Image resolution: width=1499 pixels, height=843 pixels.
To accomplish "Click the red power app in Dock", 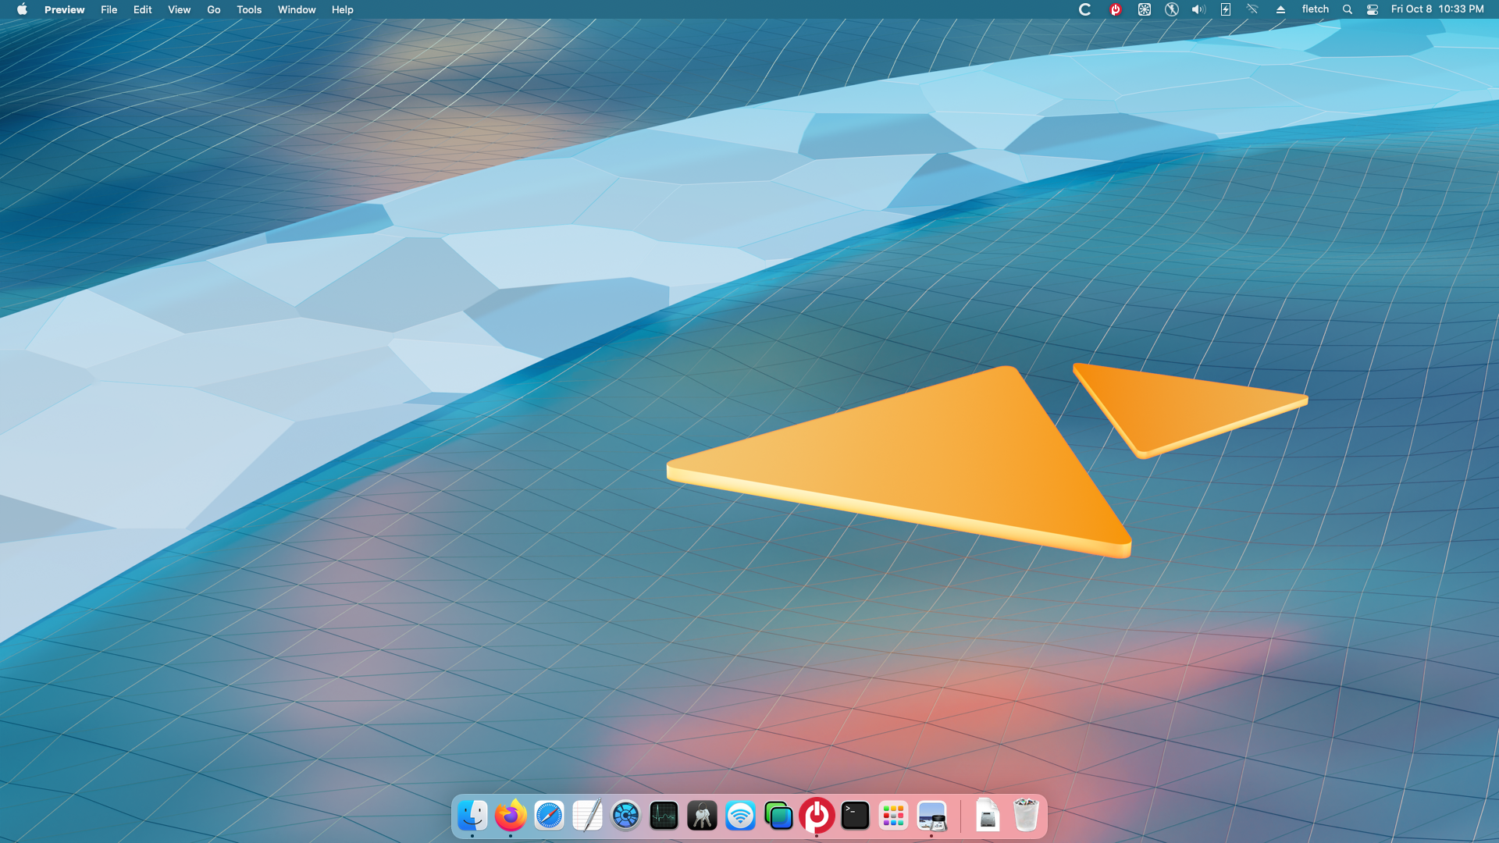I will tap(817, 816).
